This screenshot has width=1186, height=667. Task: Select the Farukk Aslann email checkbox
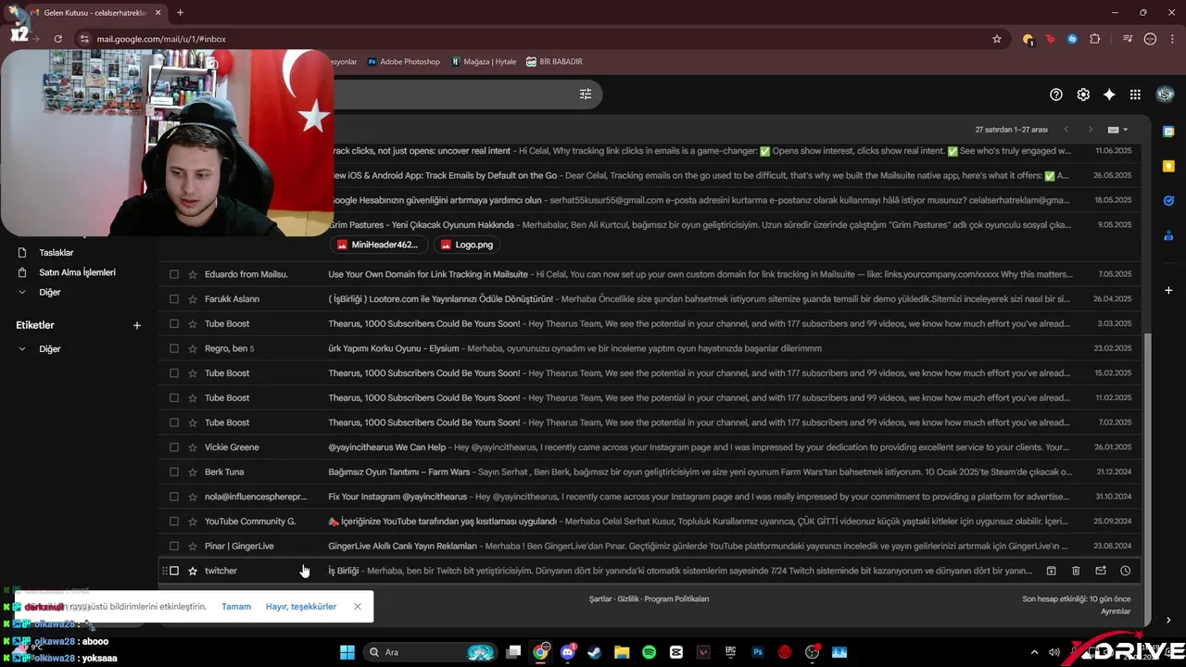click(173, 299)
